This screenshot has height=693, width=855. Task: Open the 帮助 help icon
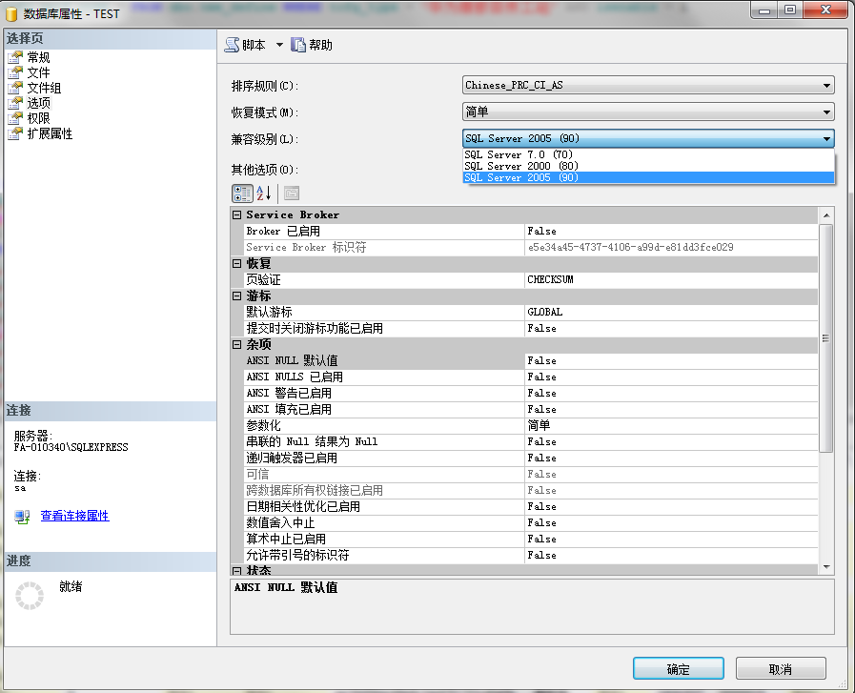pos(298,45)
